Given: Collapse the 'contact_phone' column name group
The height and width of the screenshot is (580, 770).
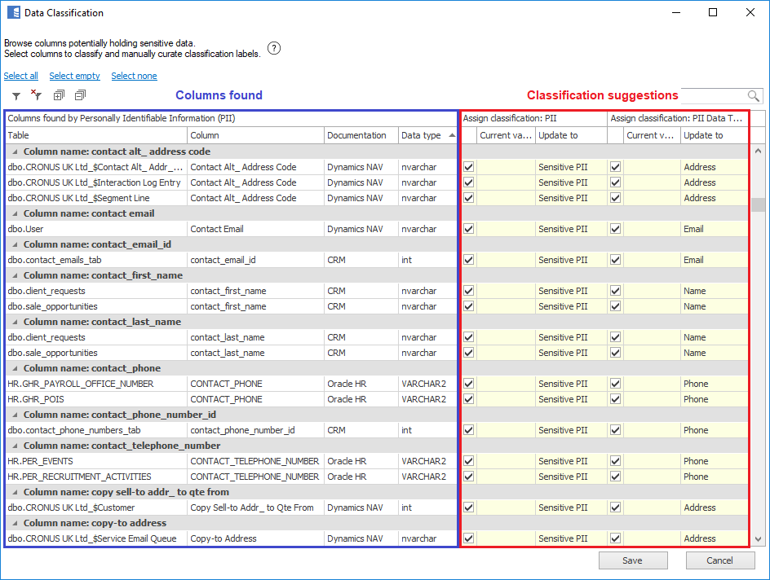Looking at the screenshot, I should point(14,368).
